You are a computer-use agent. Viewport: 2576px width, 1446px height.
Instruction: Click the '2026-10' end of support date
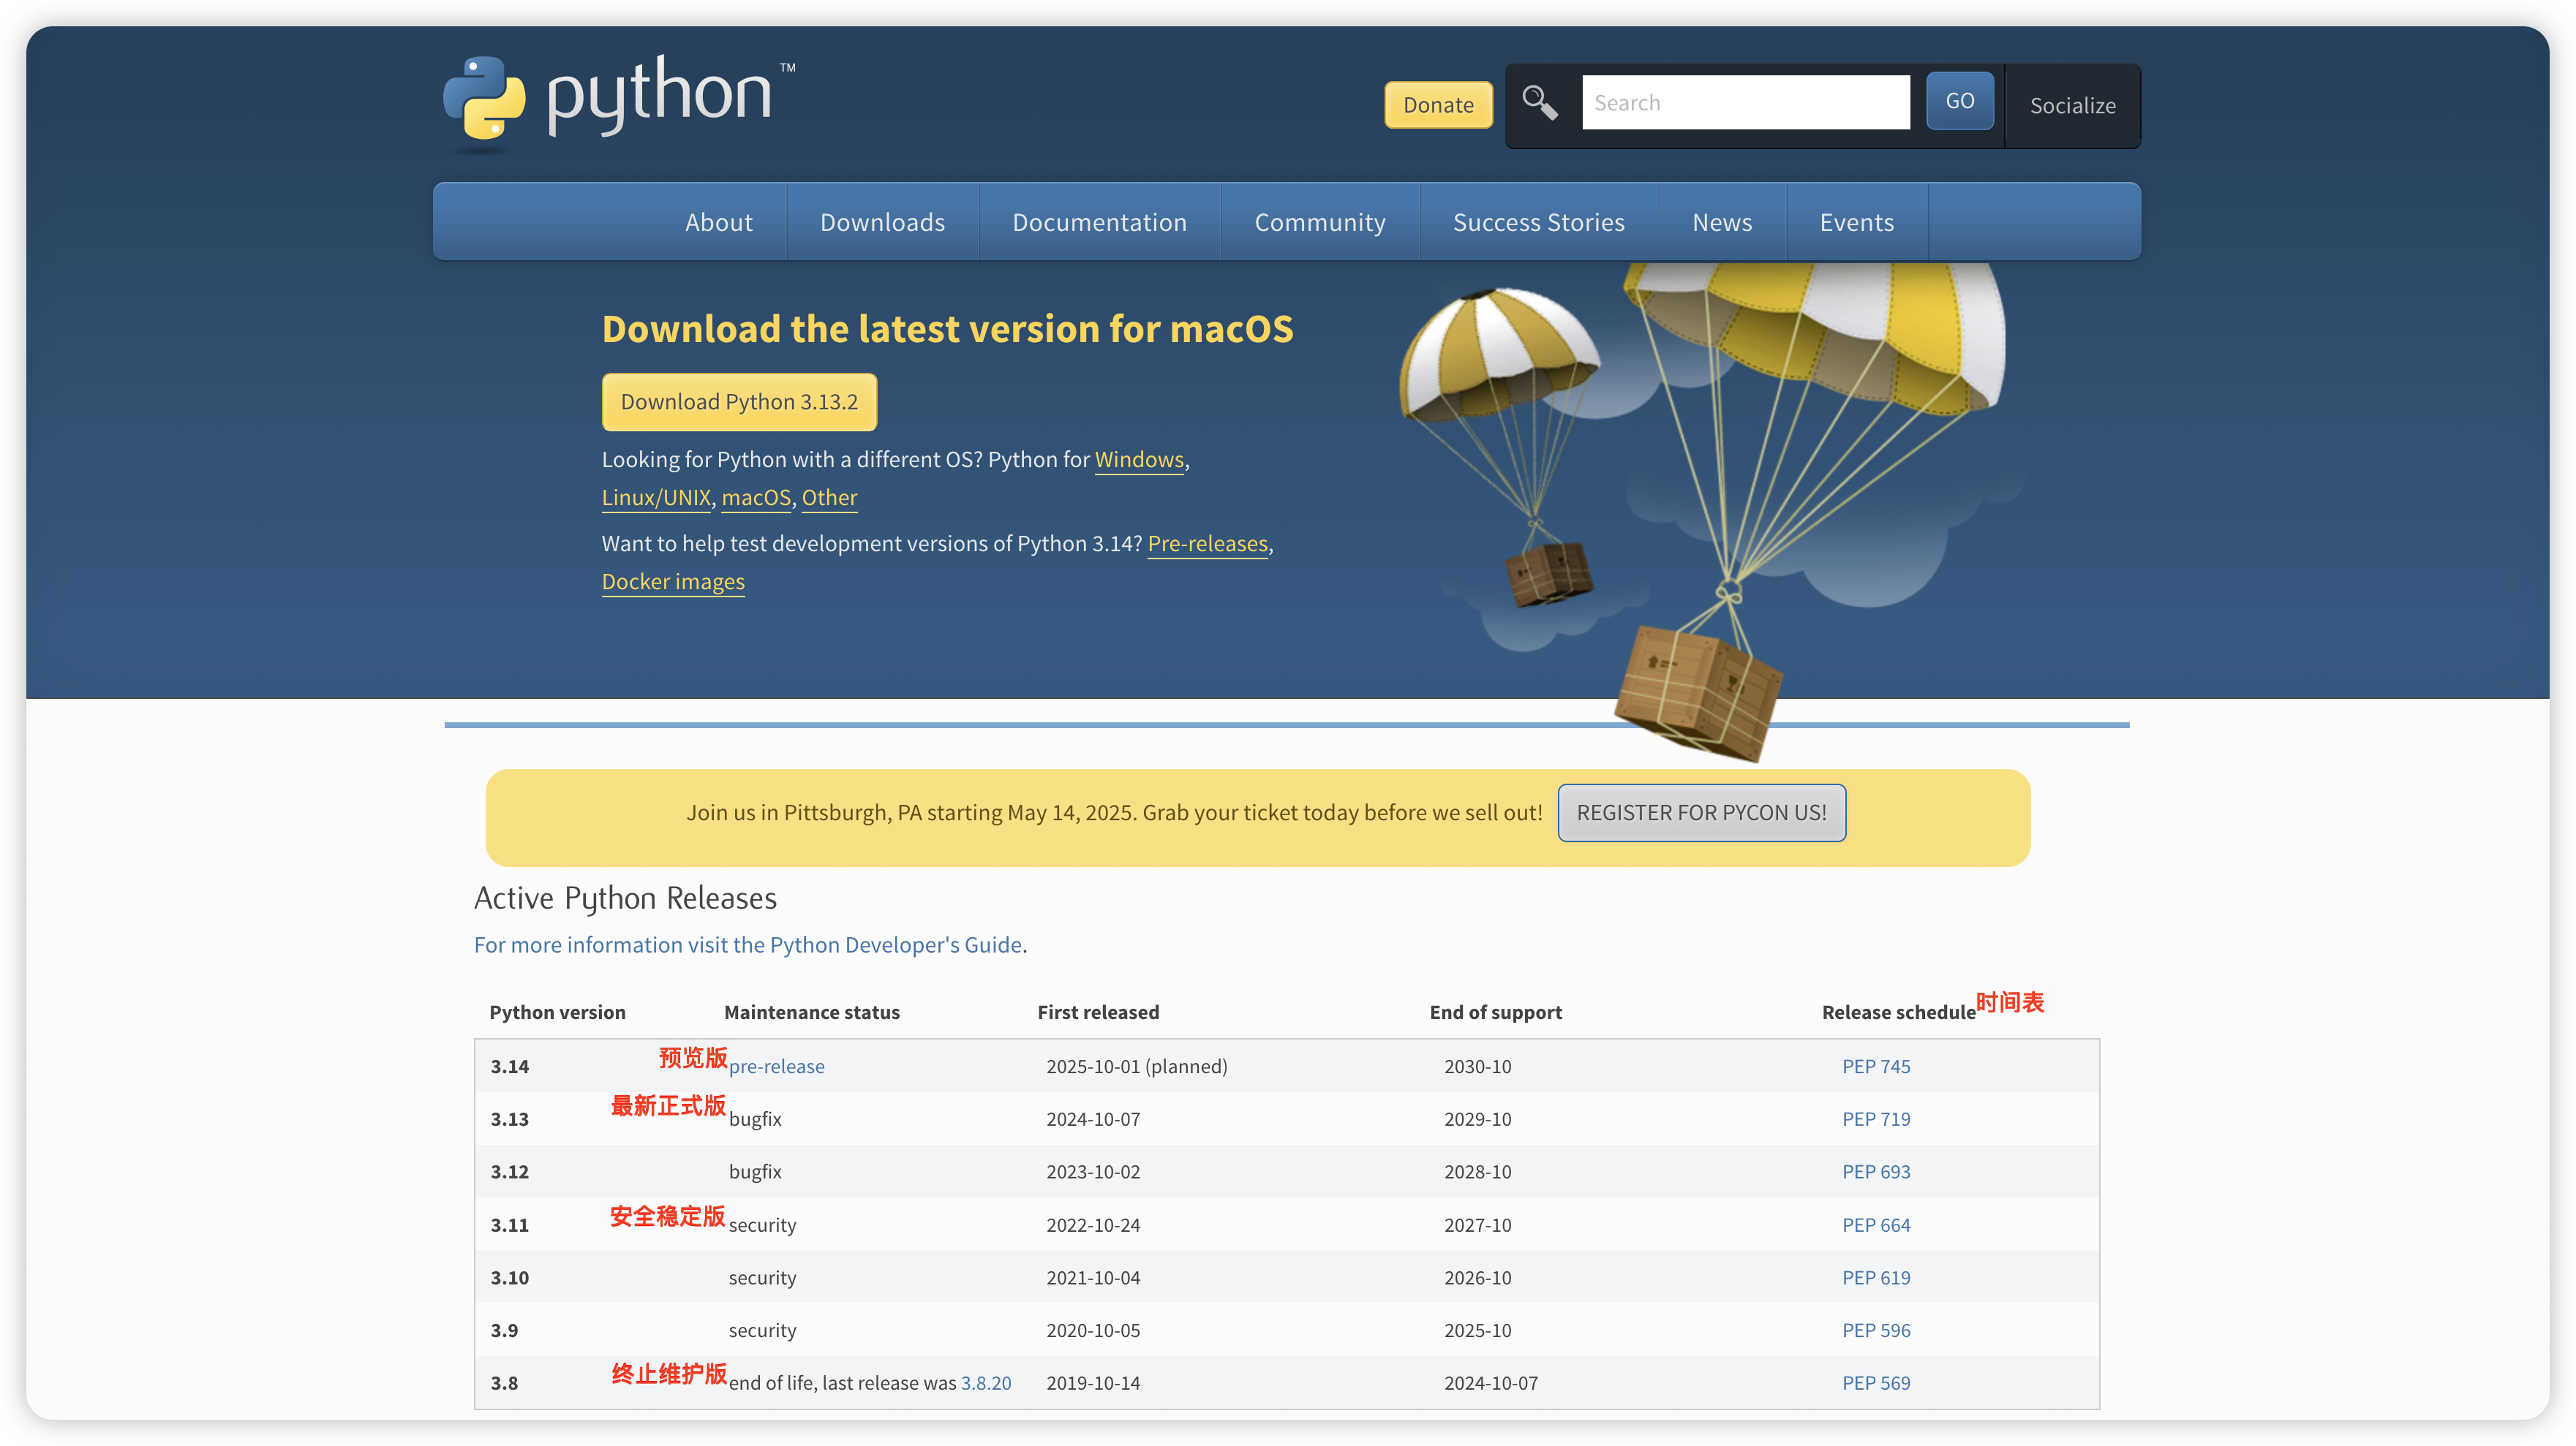click(1477, 1277)
